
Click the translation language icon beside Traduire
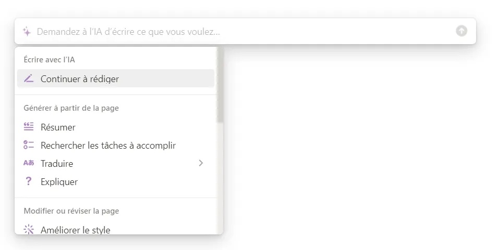[x=29, y=163]
